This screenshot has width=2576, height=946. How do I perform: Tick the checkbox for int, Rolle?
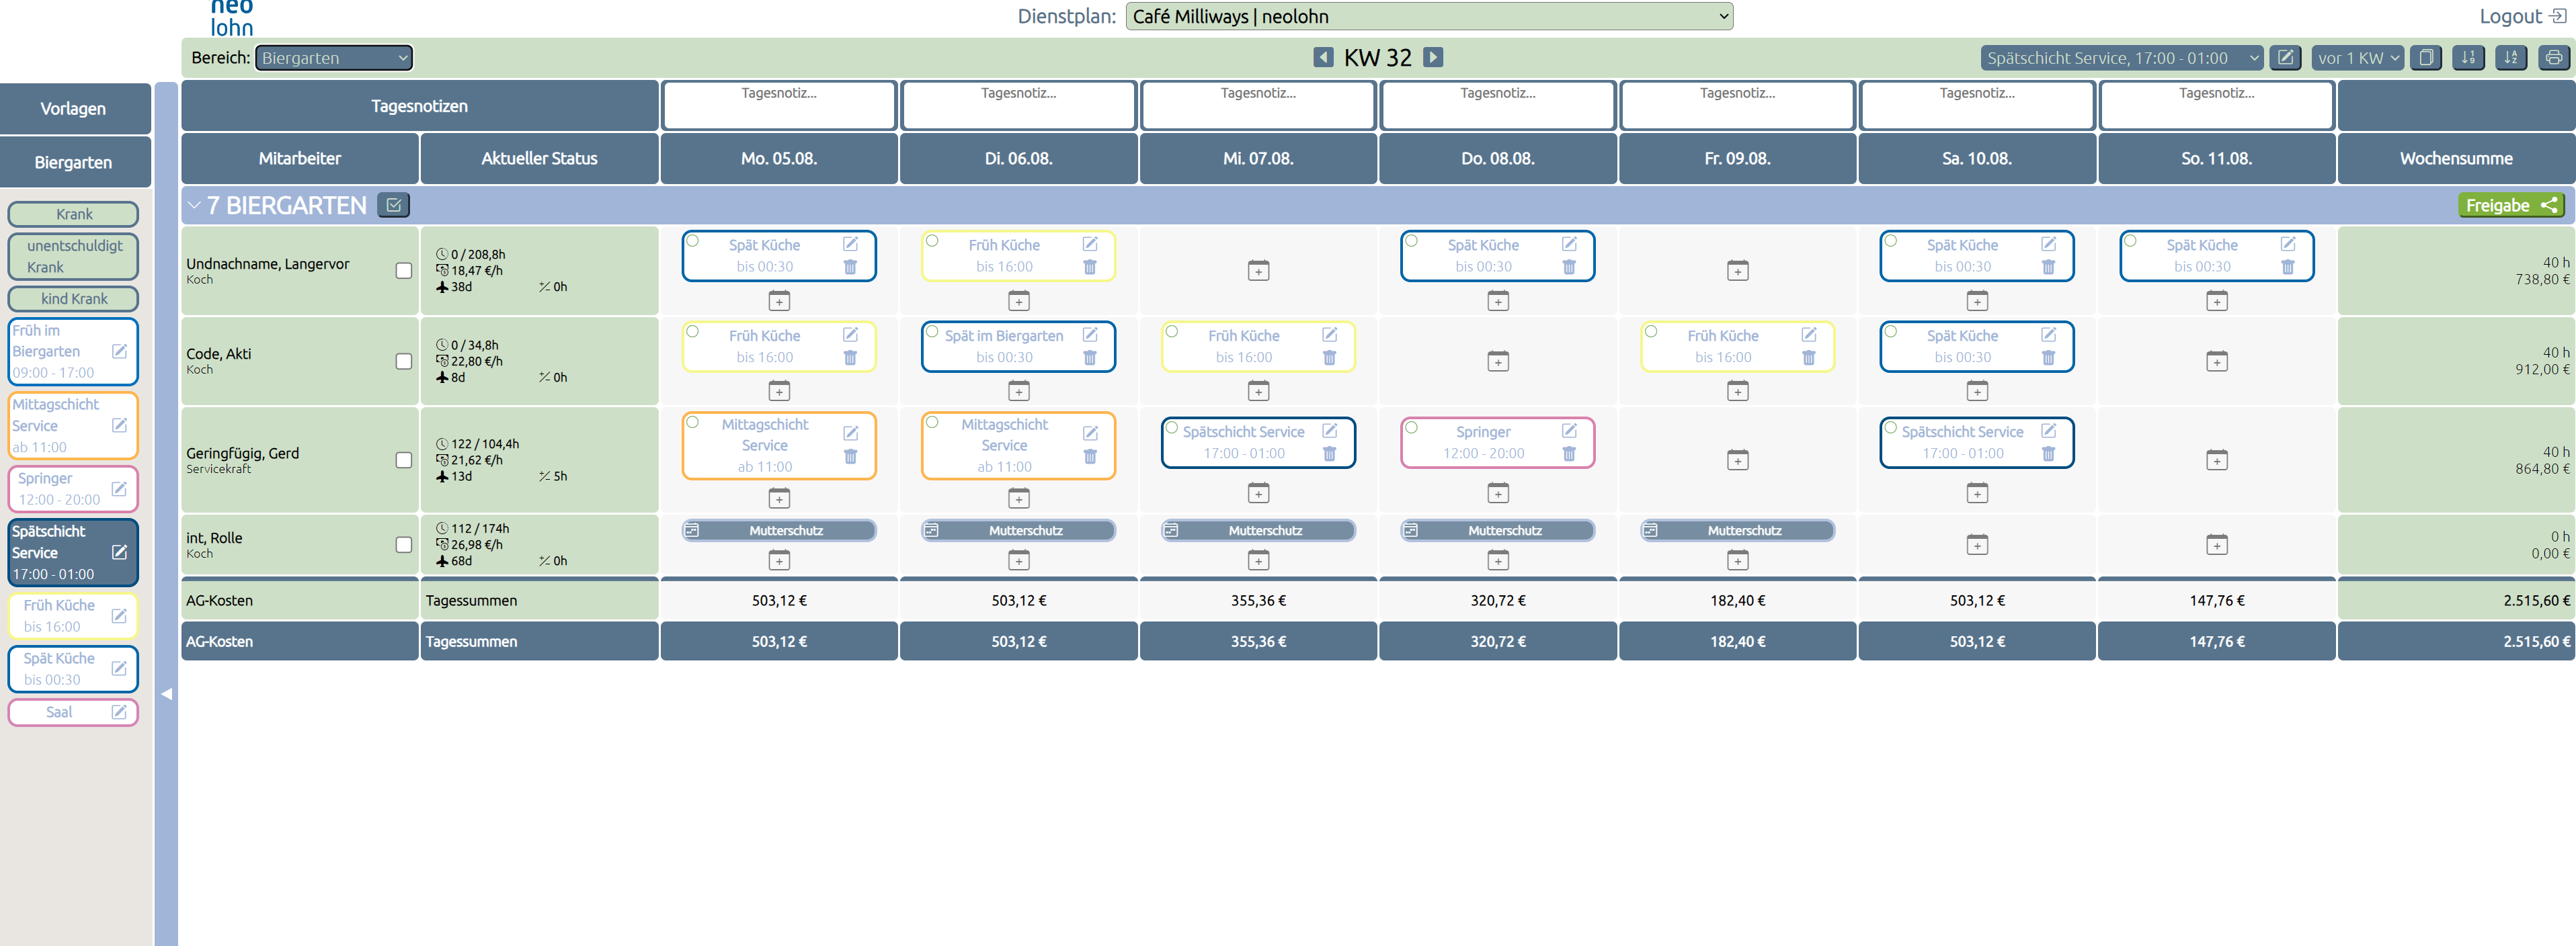pos(404,544)
